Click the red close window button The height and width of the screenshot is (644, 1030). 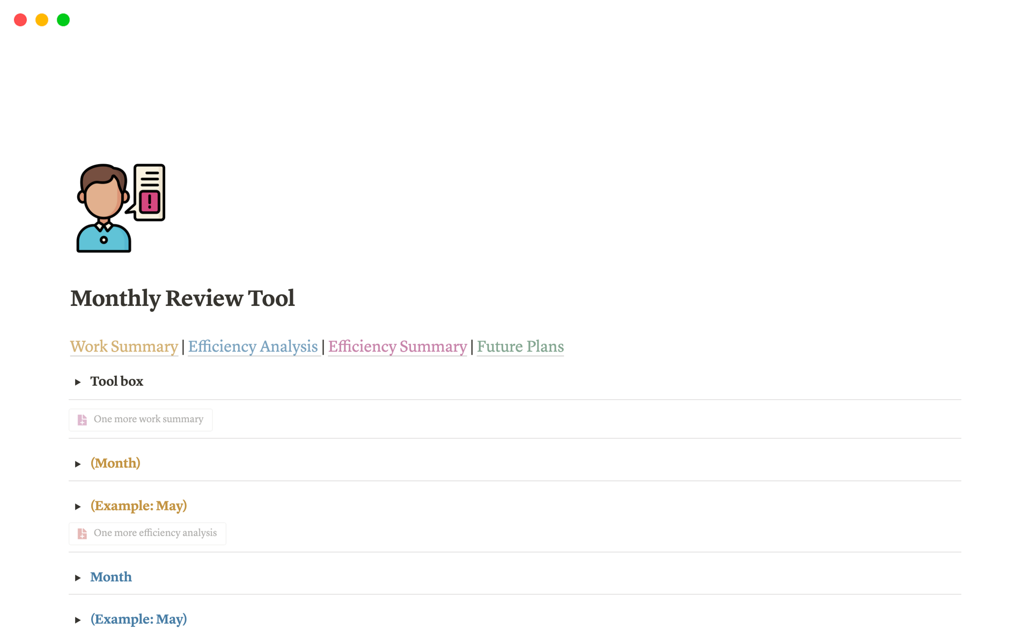pyautogui.click(x=20, y=20)
